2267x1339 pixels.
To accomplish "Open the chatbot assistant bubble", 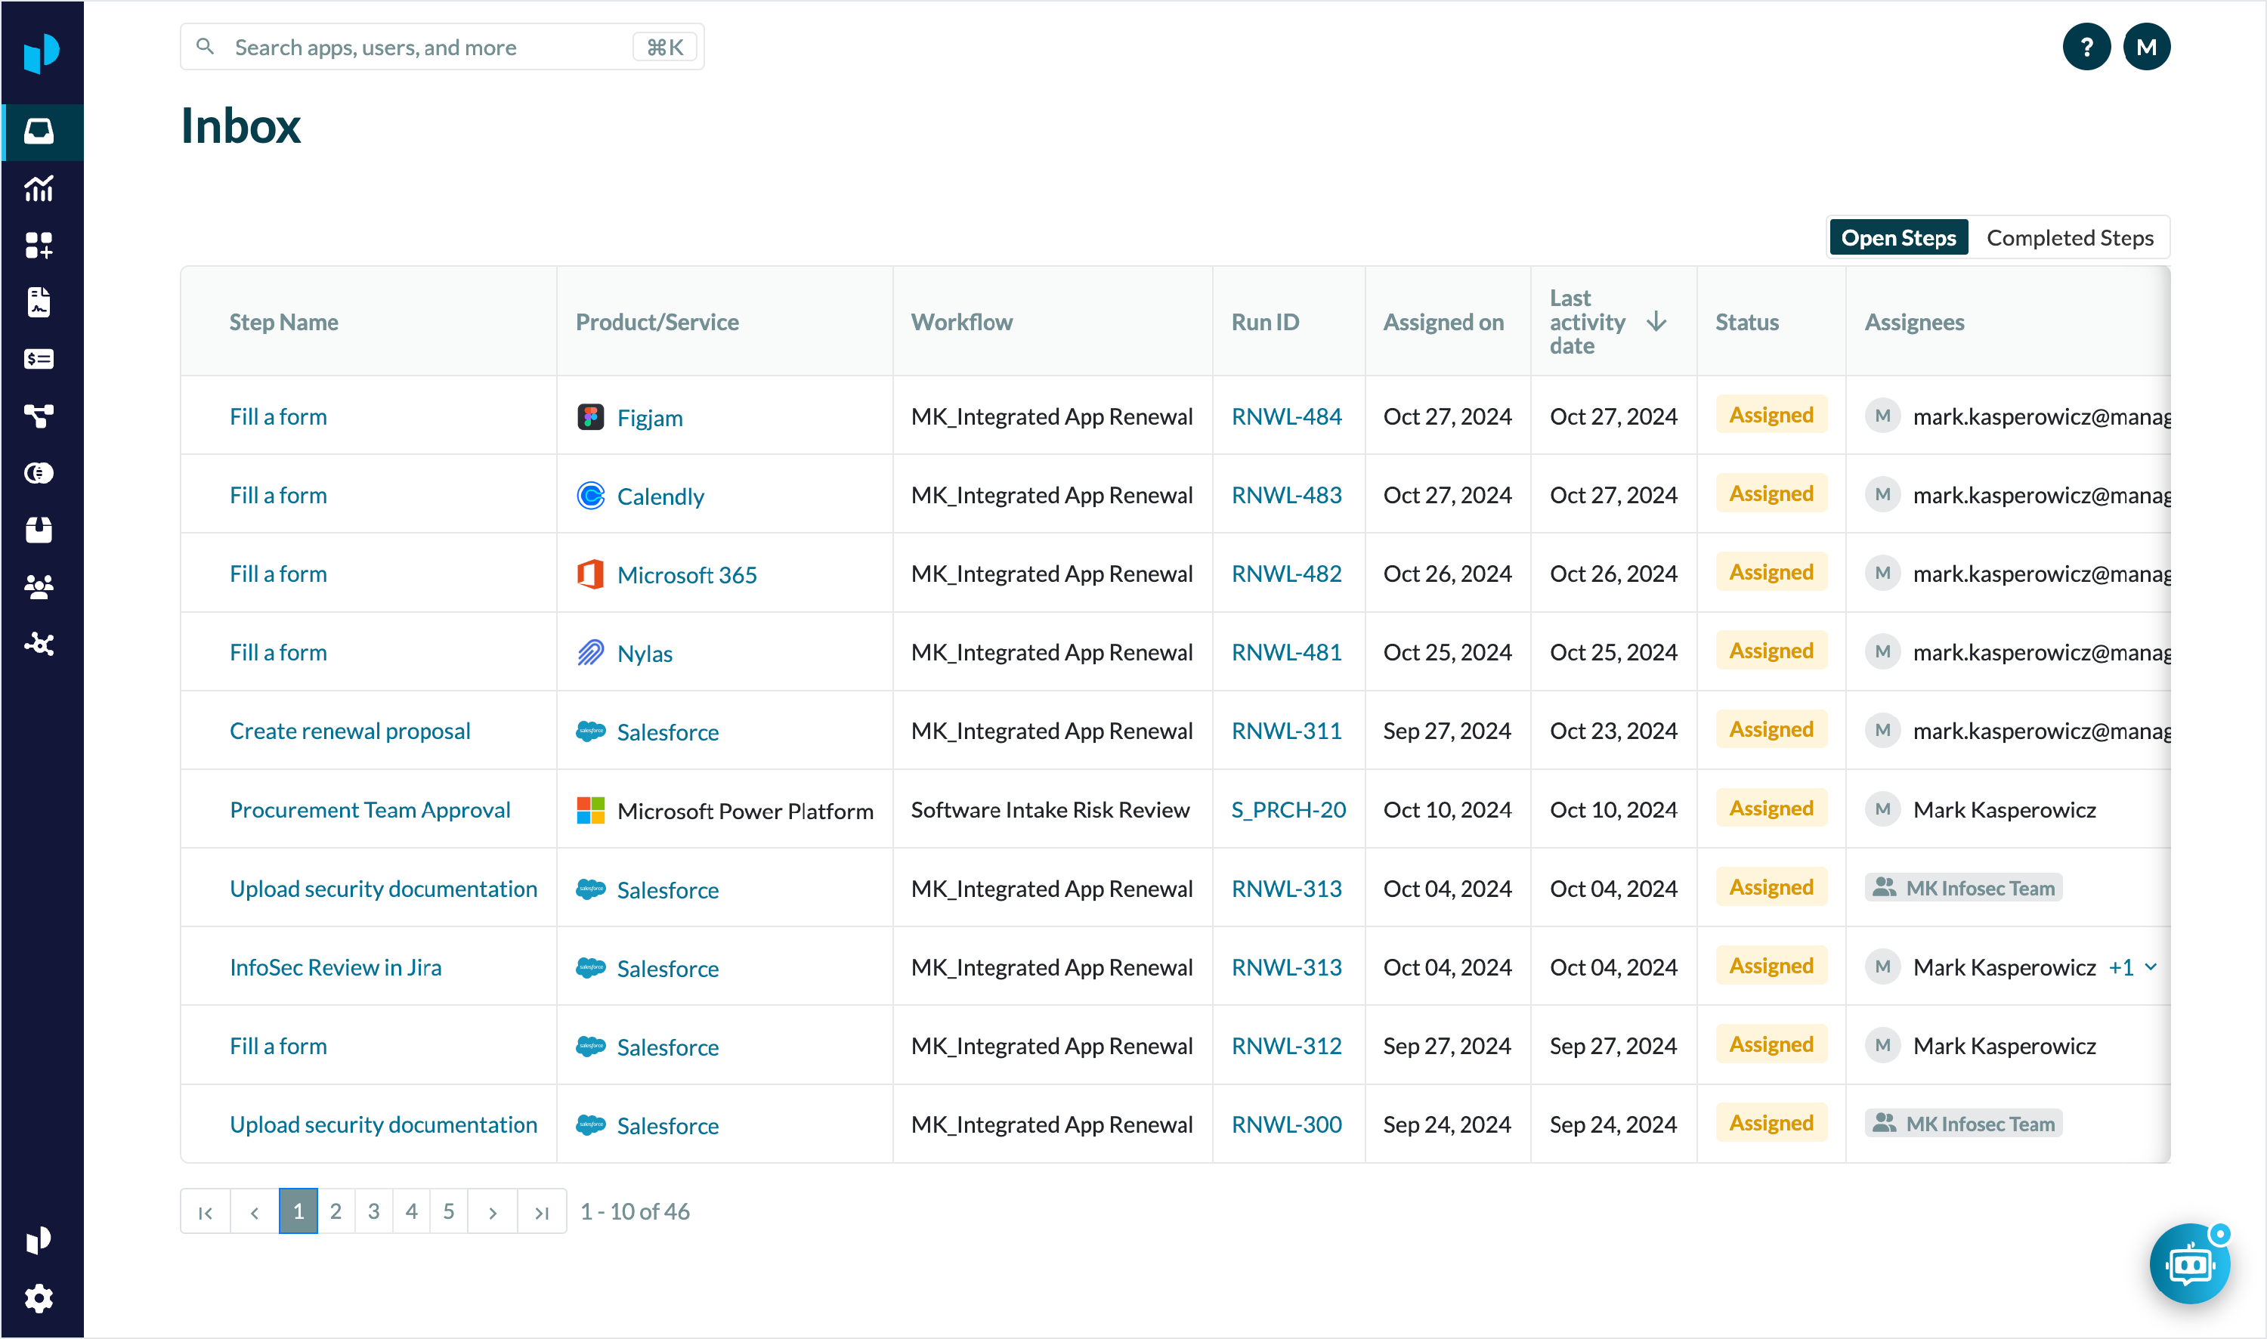I will point(2189,1264).
